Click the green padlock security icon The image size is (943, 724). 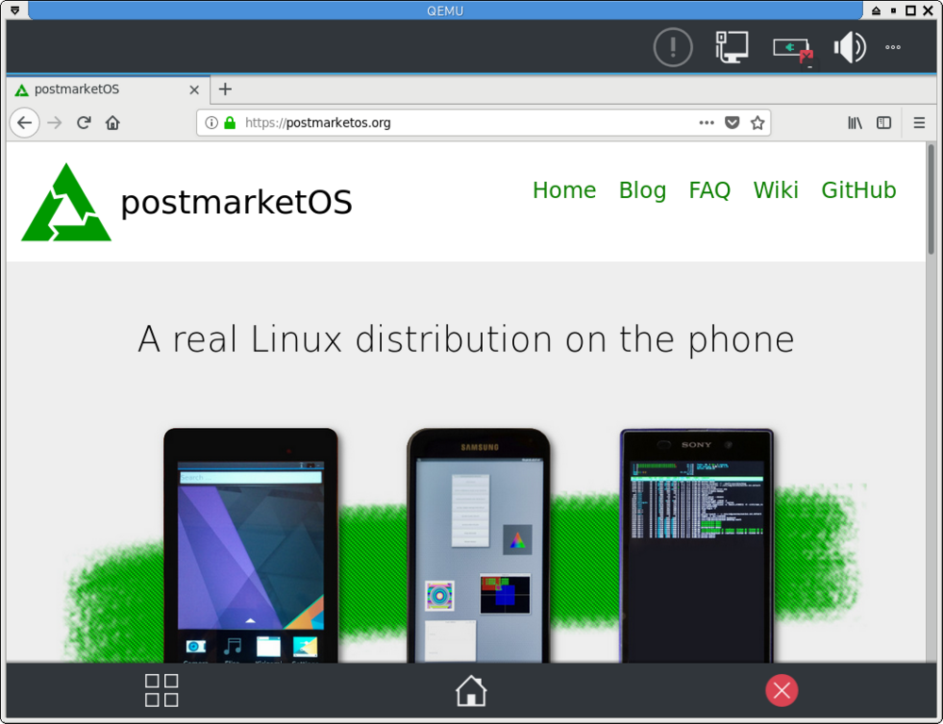[x=229, y=123]
